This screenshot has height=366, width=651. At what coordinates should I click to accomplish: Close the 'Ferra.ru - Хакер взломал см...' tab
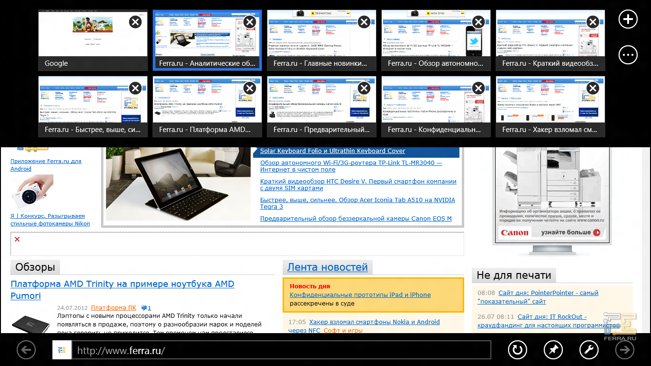(593, 88)
